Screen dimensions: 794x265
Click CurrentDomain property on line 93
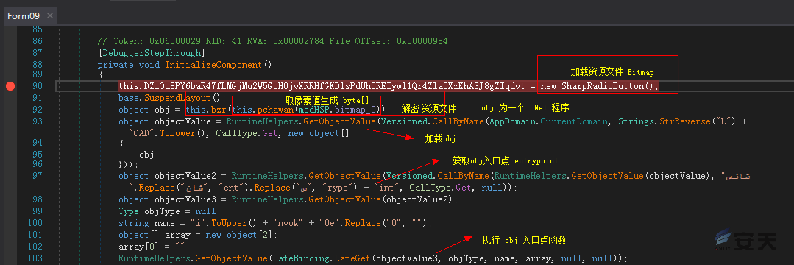tap(574, 121)
